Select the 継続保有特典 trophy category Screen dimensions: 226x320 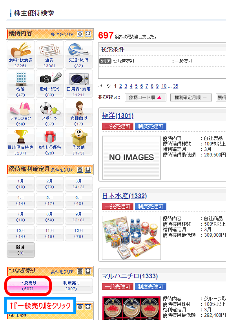click(x=21, y=142)
